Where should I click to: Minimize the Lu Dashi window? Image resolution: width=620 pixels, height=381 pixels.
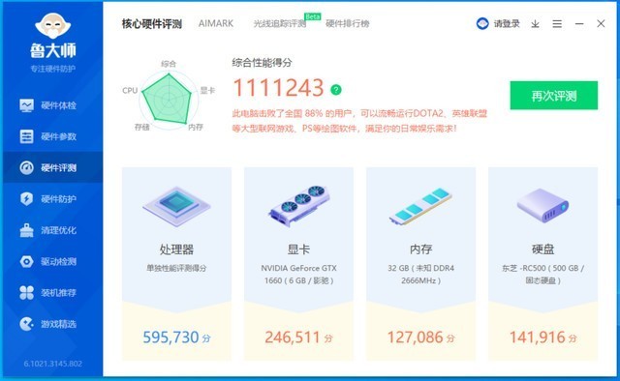(579, 23)
